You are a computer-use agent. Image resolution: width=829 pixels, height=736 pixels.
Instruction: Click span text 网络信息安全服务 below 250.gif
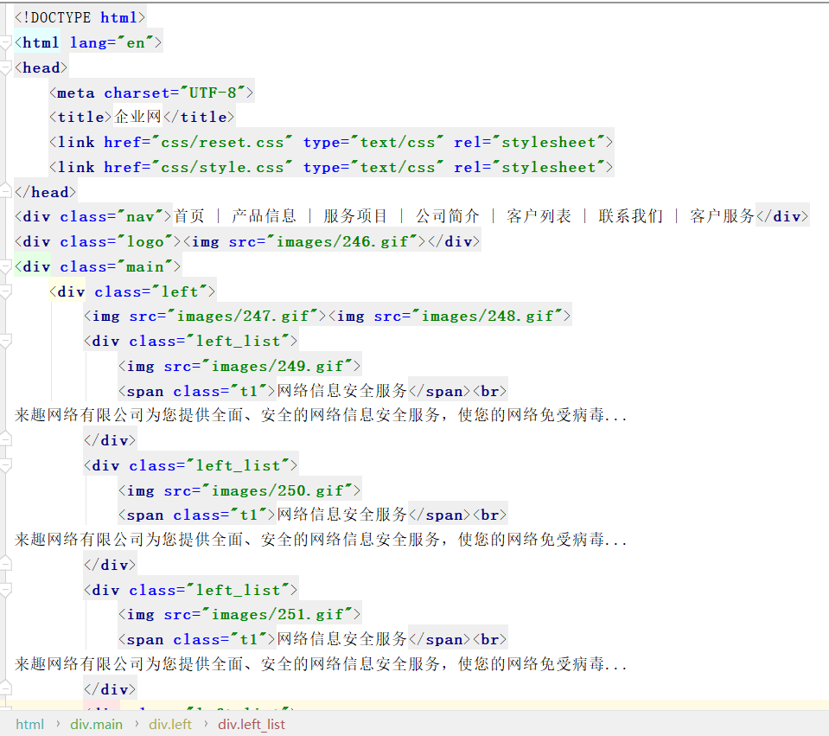point(342,515)
